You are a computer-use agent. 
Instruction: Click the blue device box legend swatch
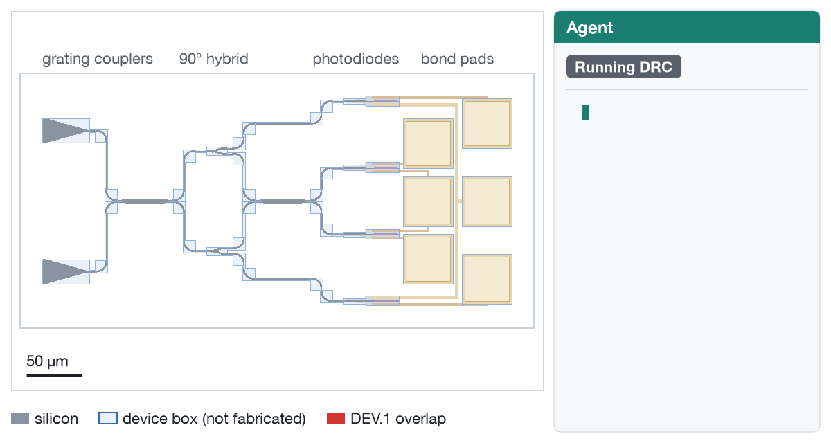(x=108, y=419)
